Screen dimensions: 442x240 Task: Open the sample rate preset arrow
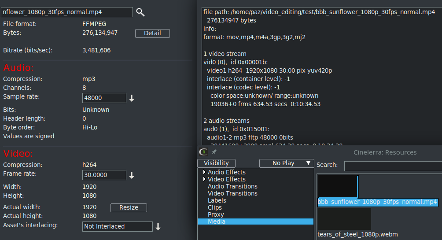131,98
